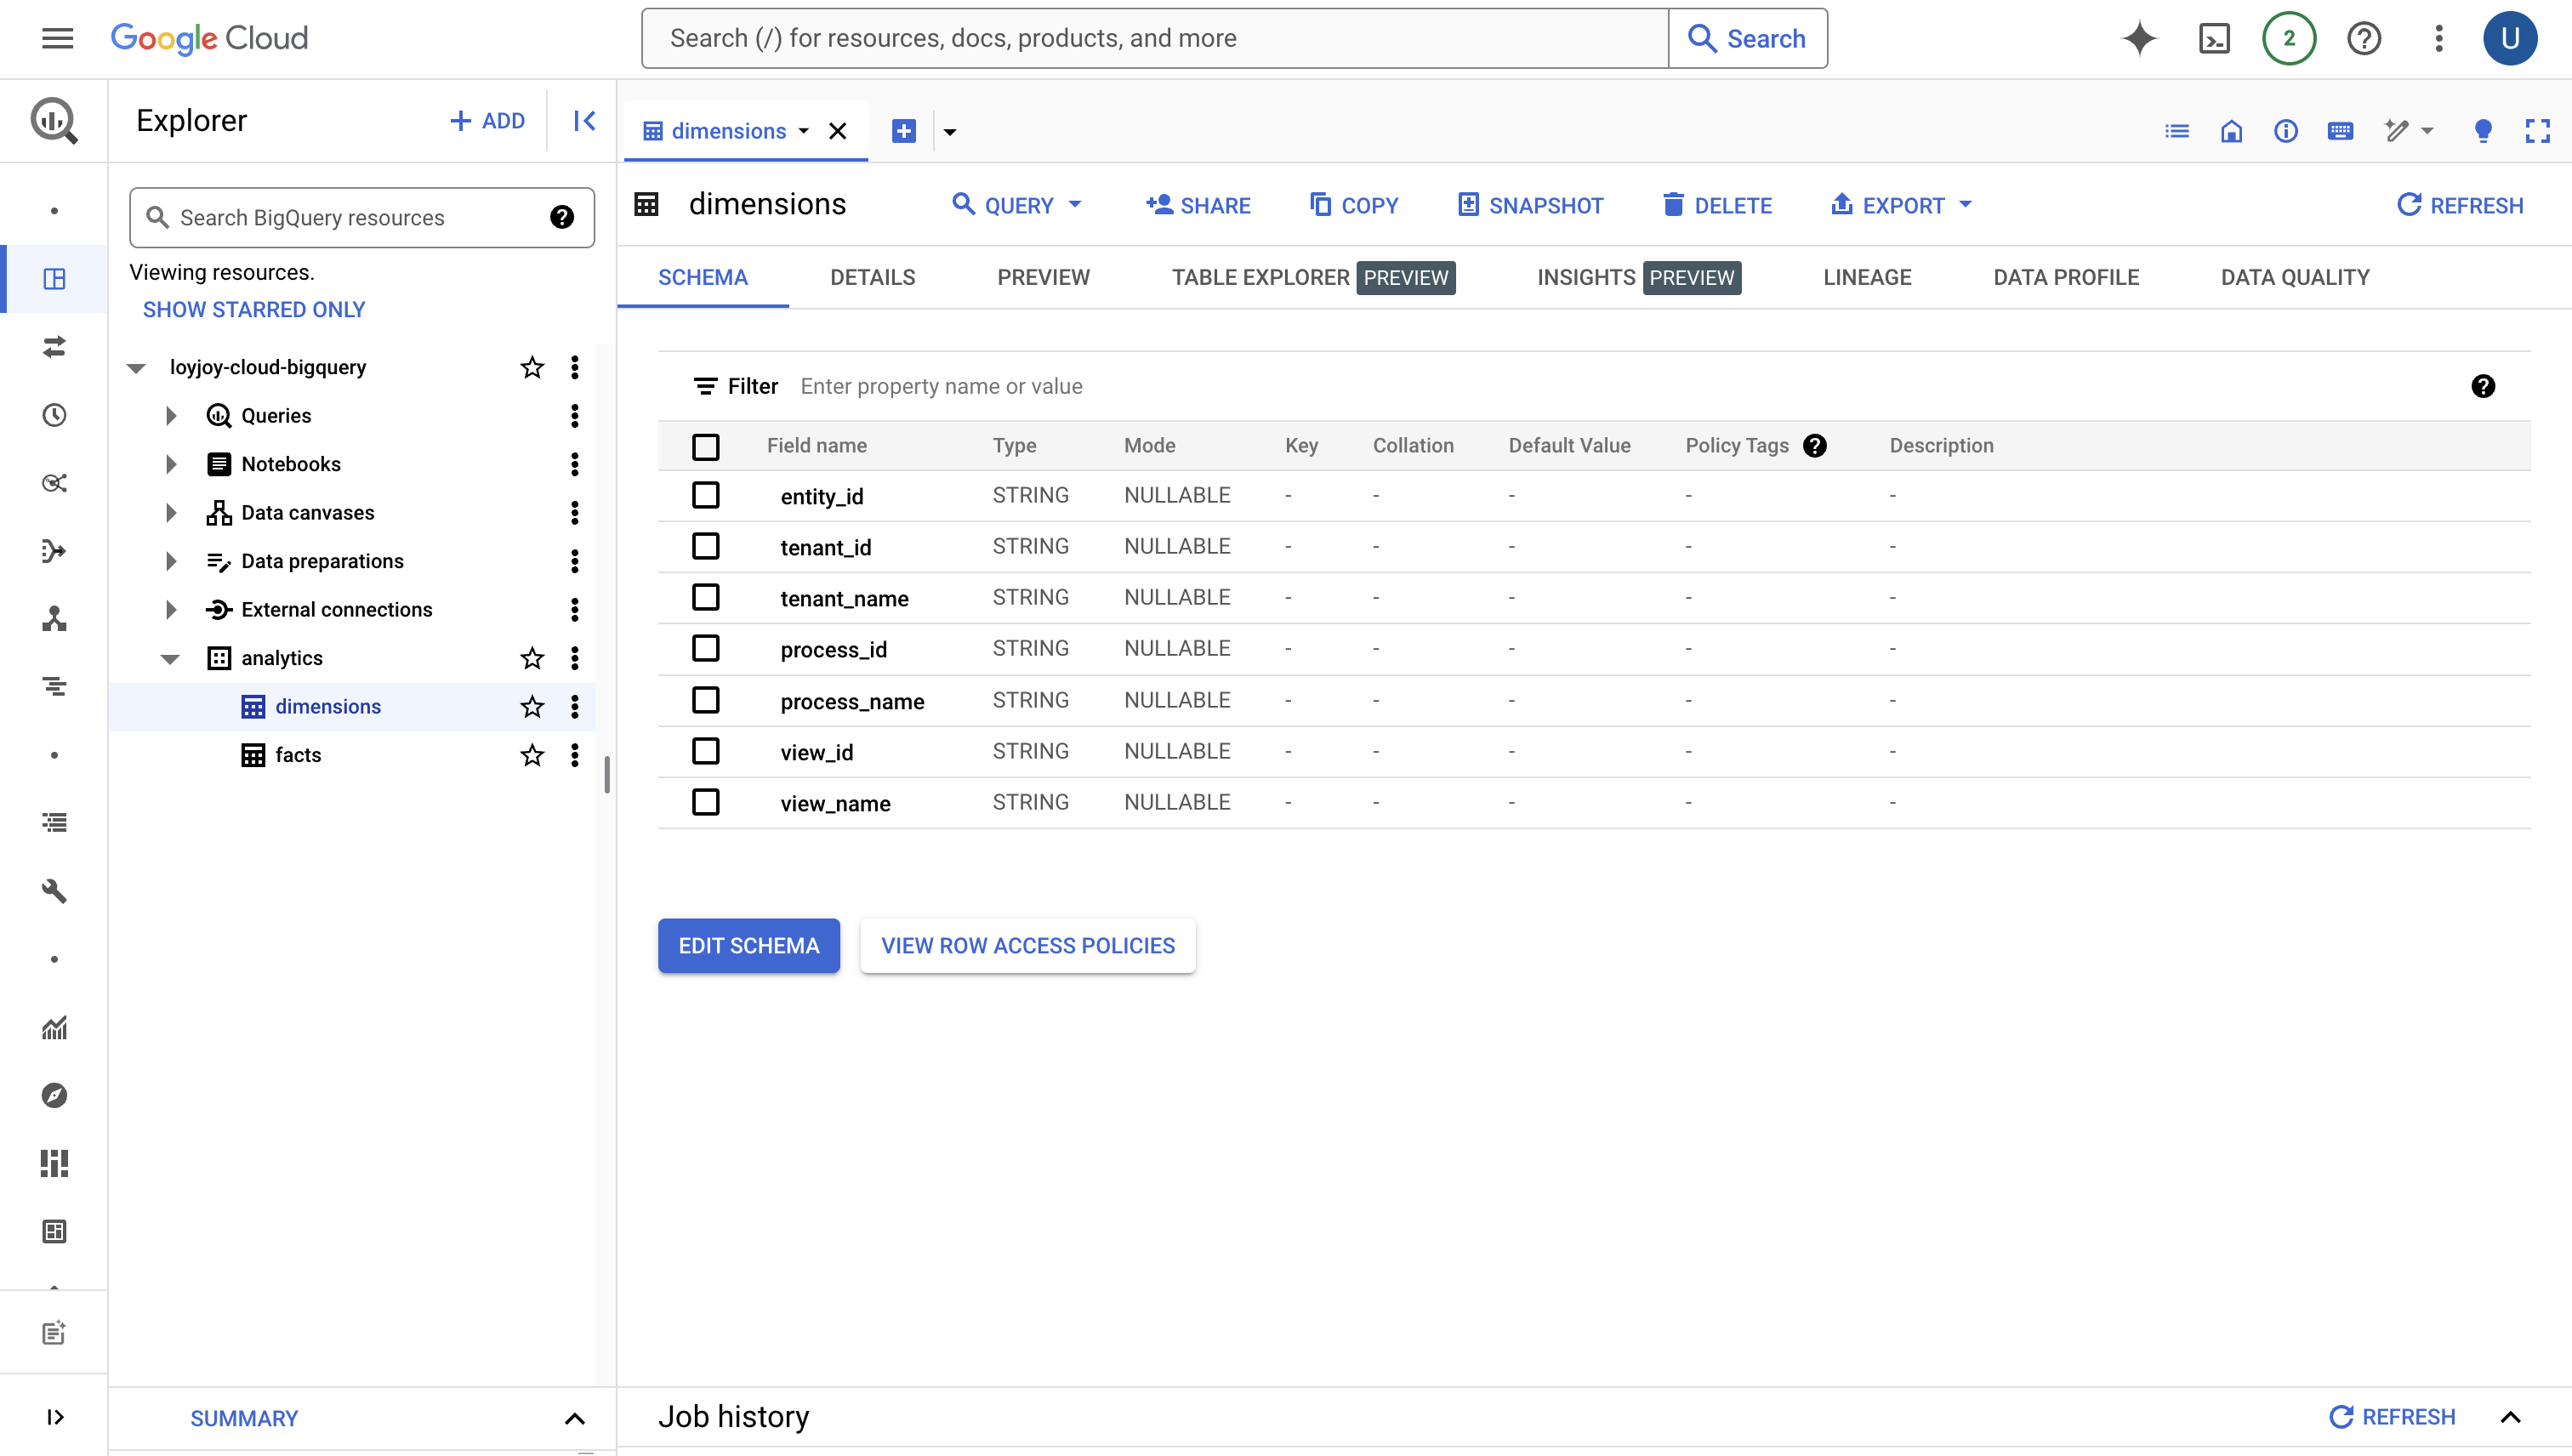Toggle full screen mode icon
This screenshot has height=1456, width=2572.
click(2538, 131)
